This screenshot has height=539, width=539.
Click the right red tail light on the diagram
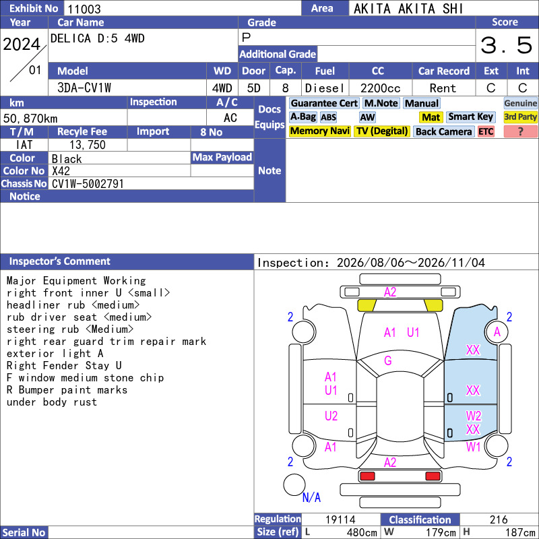tap(433, 476)
